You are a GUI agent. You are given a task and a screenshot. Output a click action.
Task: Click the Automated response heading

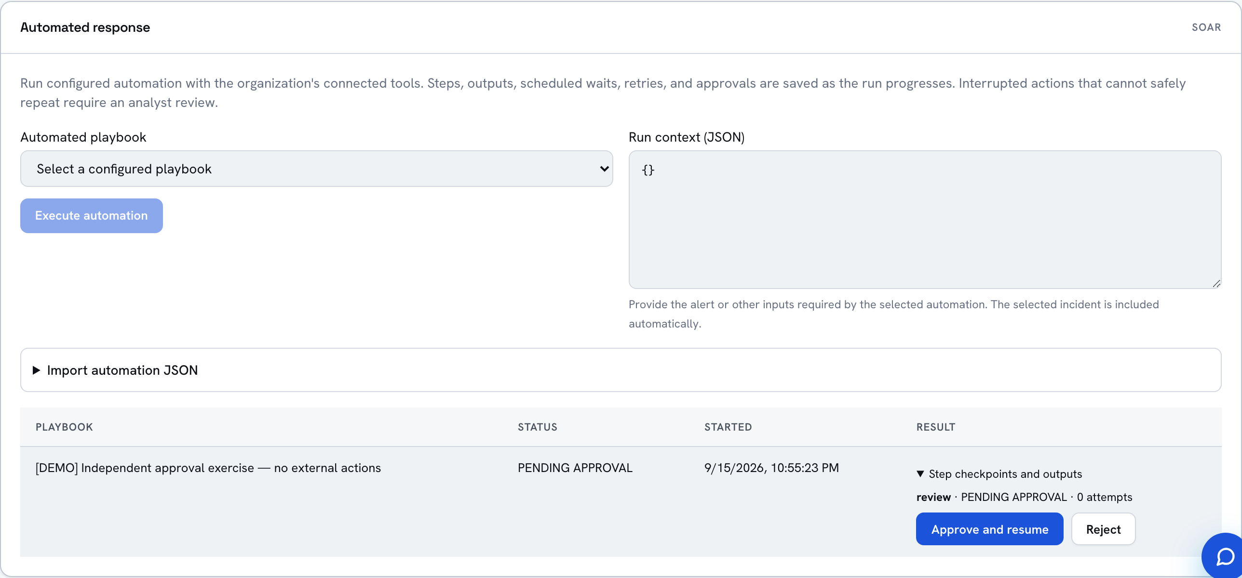[x=85, y=27]
